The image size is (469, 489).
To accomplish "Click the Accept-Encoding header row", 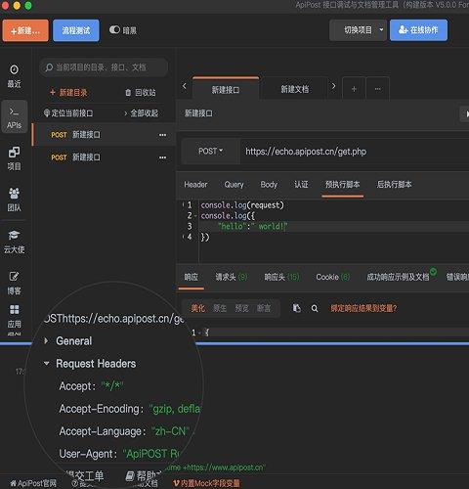I will 130,409.
